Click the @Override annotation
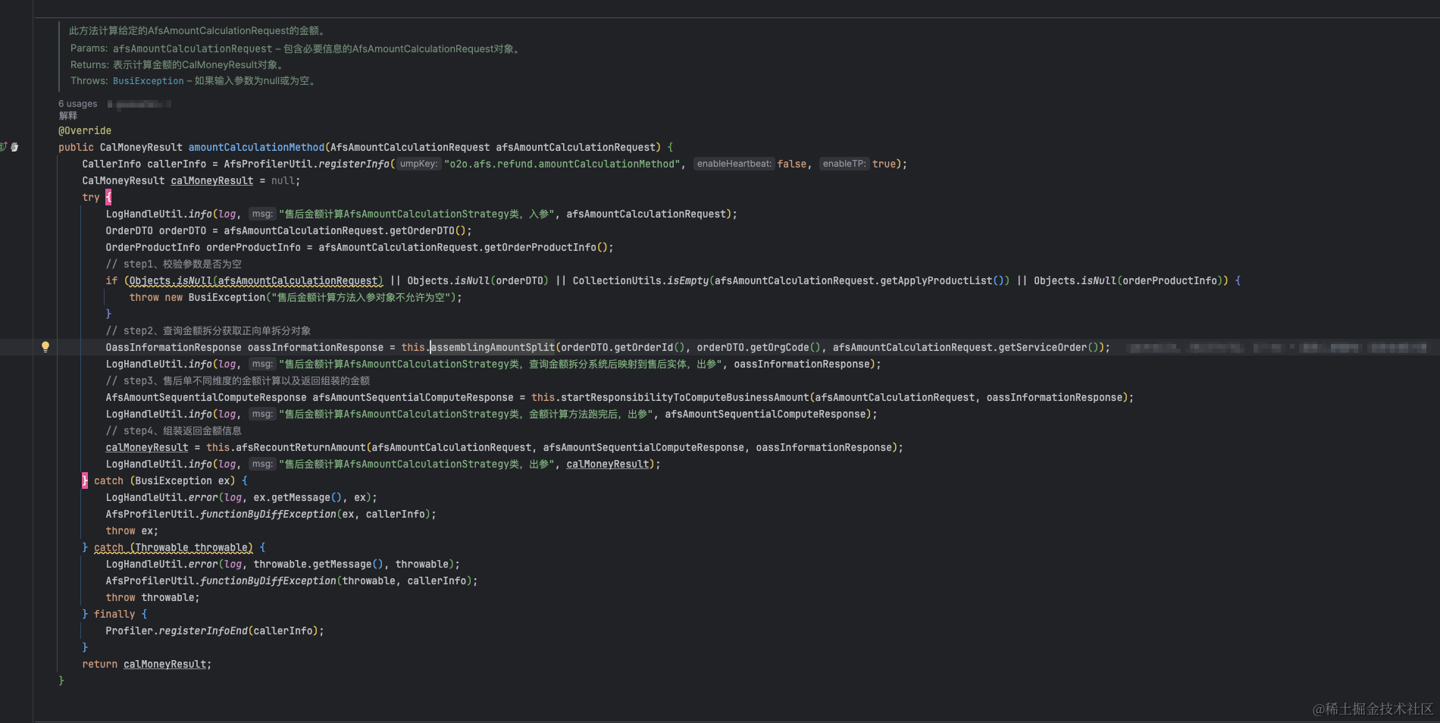The height and width of the screenshot is (723, 1440). point(85,130)
